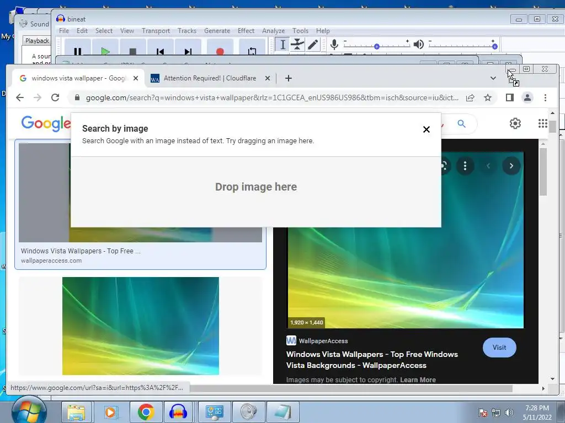
Task: Click the Google search magnifier button
Action: 461,124
